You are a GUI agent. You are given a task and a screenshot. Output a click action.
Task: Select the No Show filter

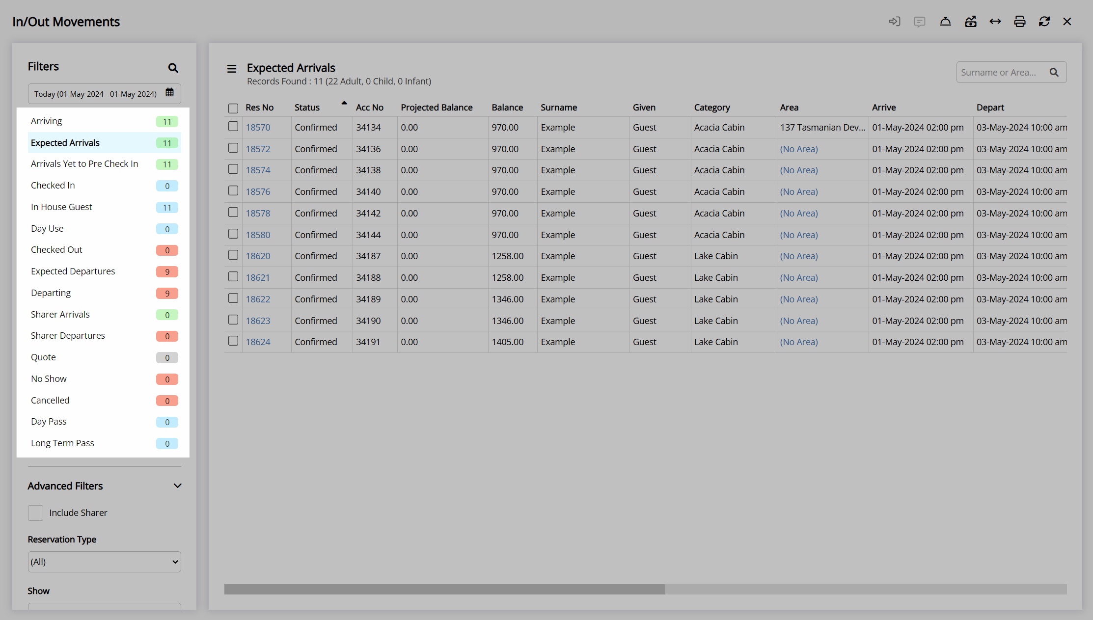click(x=105, y=379)
